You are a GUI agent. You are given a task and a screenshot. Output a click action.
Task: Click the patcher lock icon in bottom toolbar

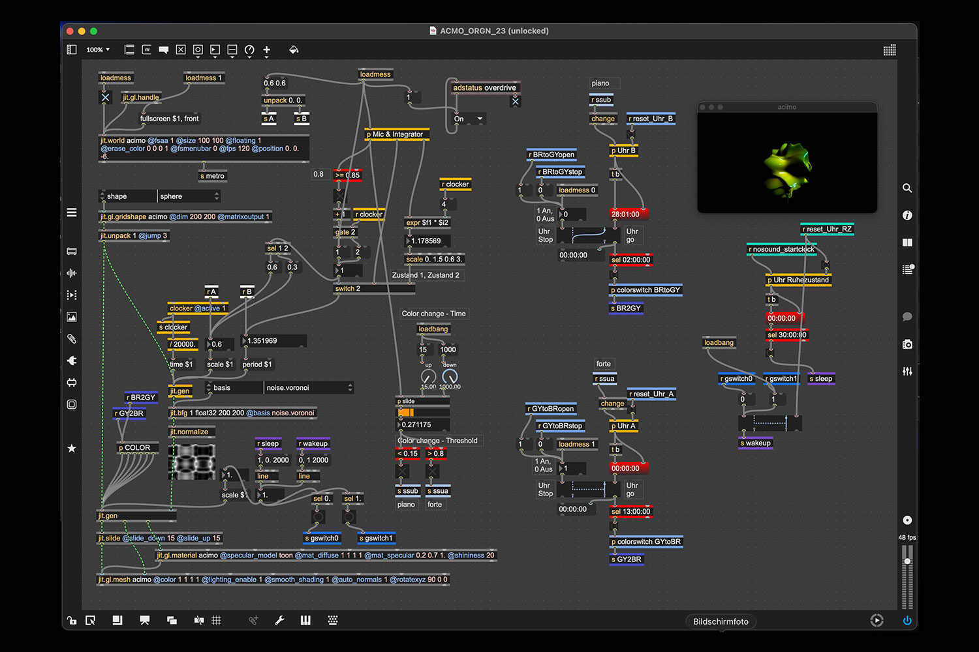coord(71,621)
